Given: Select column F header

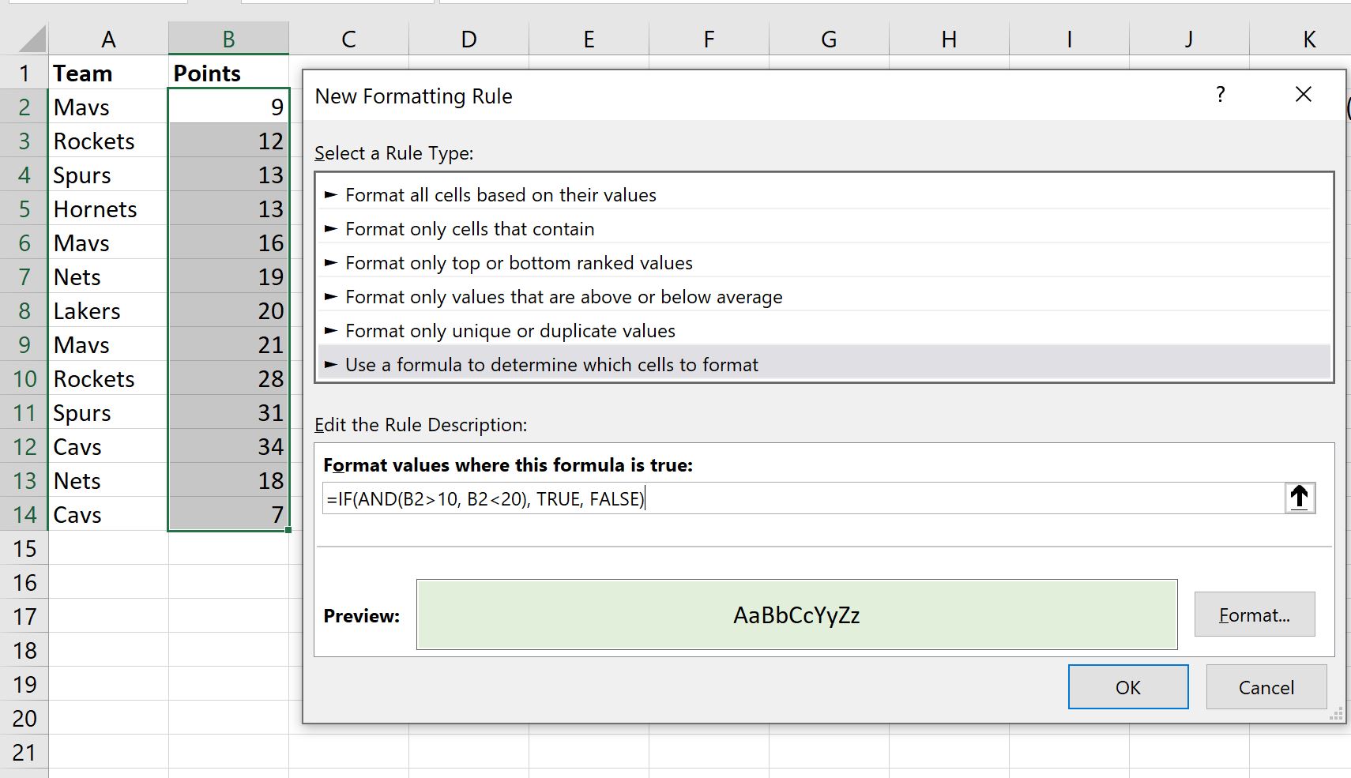Looking at the screenshot, I should [x=709, y=39].
